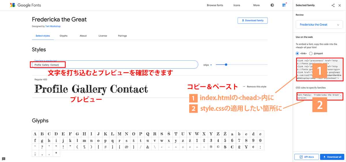Click the preview text input field
The width and height of the screenshot is (346, 162).
click(x=115, y=65)
